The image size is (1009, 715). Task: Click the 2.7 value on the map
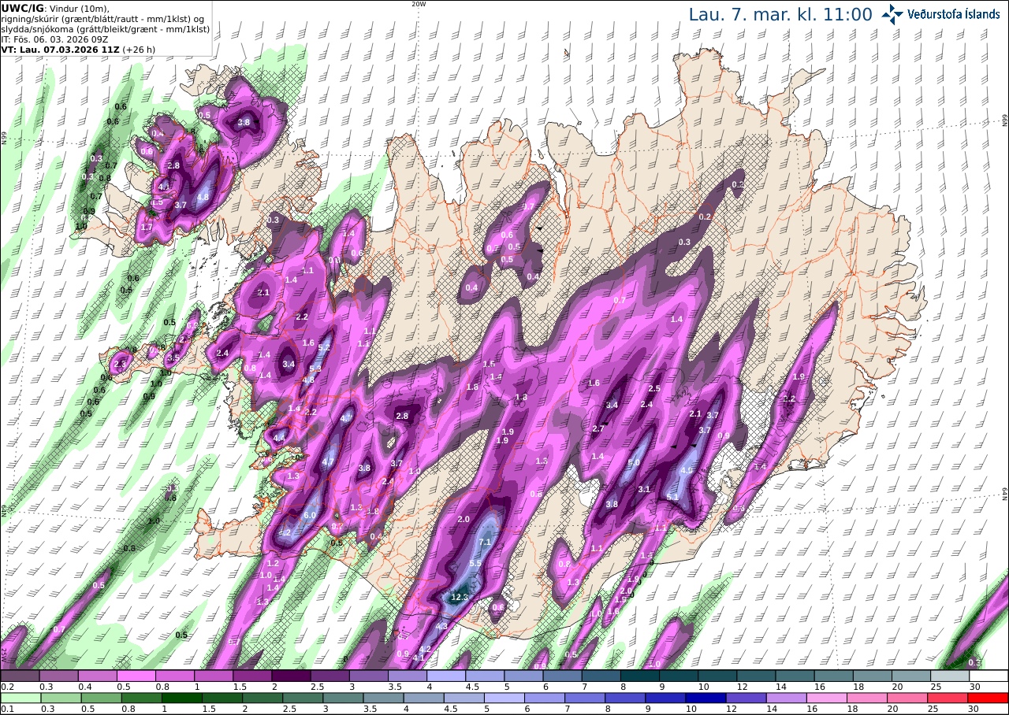click(598, 429)
